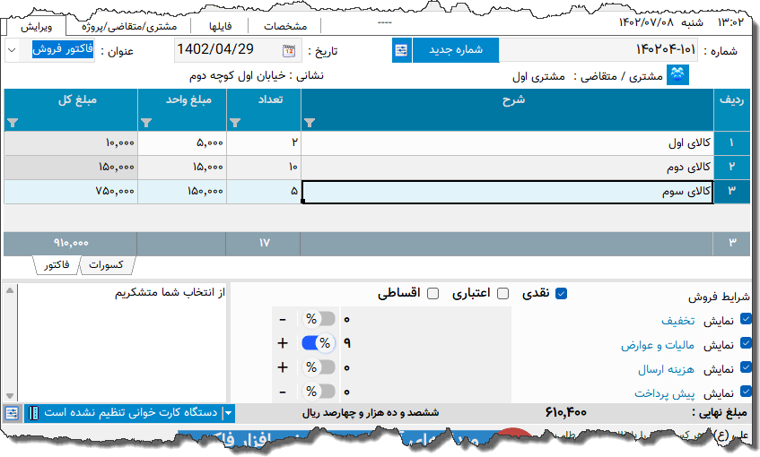Select the کالای دوم description cell
Viewport: 760px width, 457px height.
coord(507,167)
